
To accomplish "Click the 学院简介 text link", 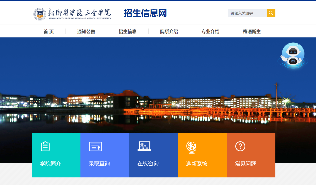I will point(51,164).
